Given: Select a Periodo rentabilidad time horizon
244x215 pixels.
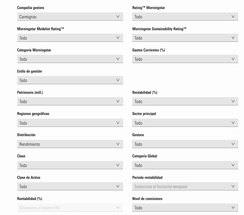Looking at the screenshot, I should [x=185, y=186].
